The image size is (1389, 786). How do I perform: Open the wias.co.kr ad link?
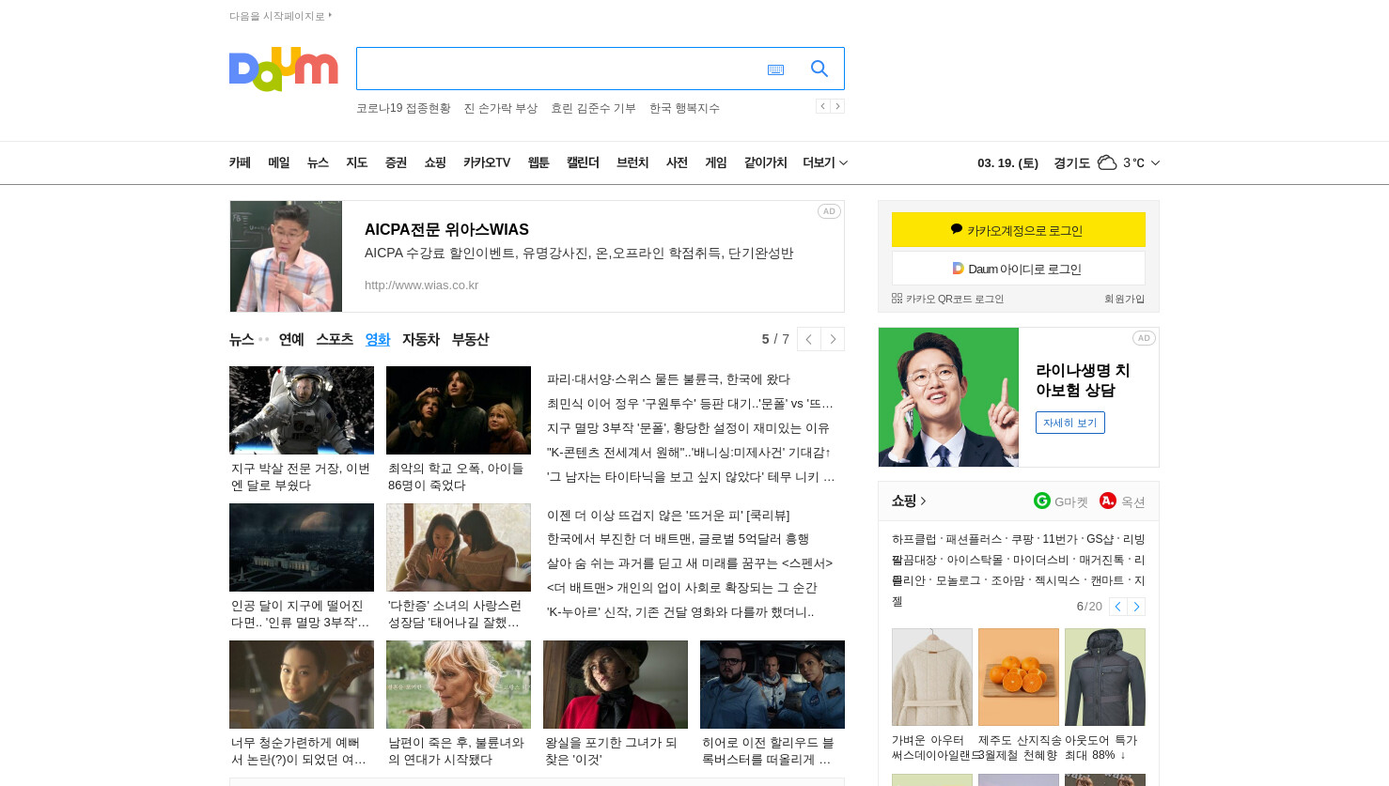click(421, 285)
